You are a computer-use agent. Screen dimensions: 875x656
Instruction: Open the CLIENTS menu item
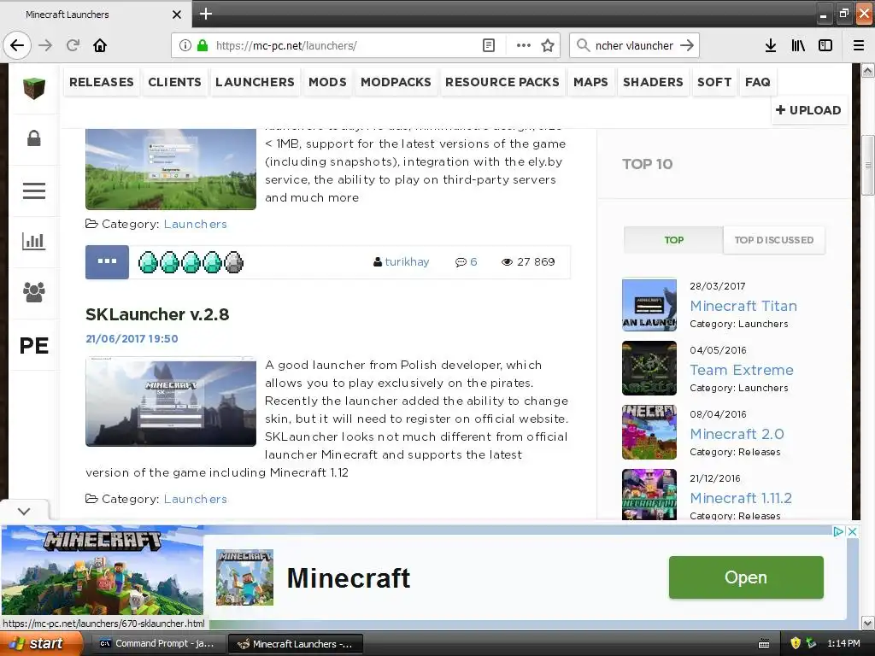click(174, 82)
